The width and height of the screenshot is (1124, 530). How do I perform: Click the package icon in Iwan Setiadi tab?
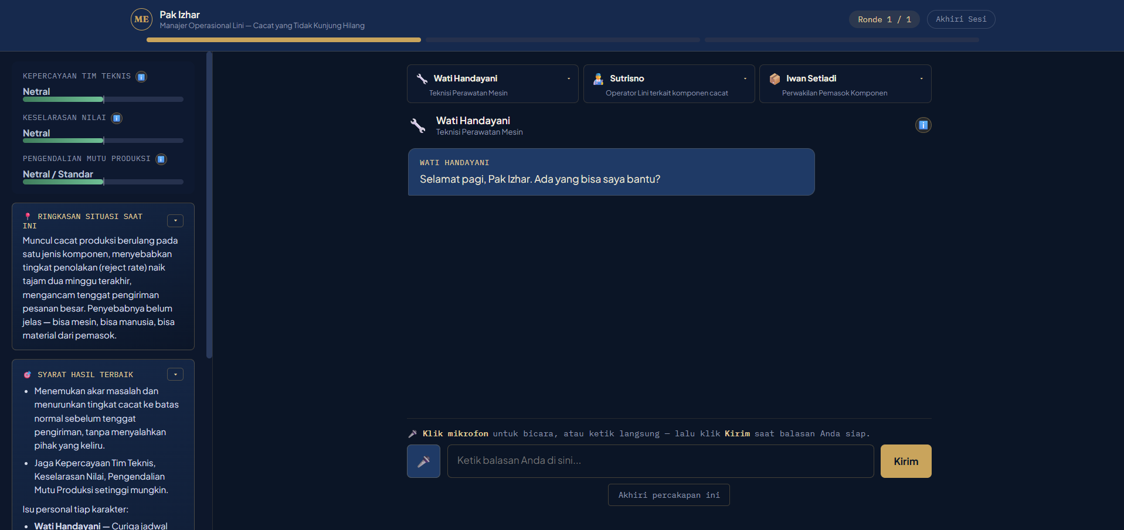(775, 78)
